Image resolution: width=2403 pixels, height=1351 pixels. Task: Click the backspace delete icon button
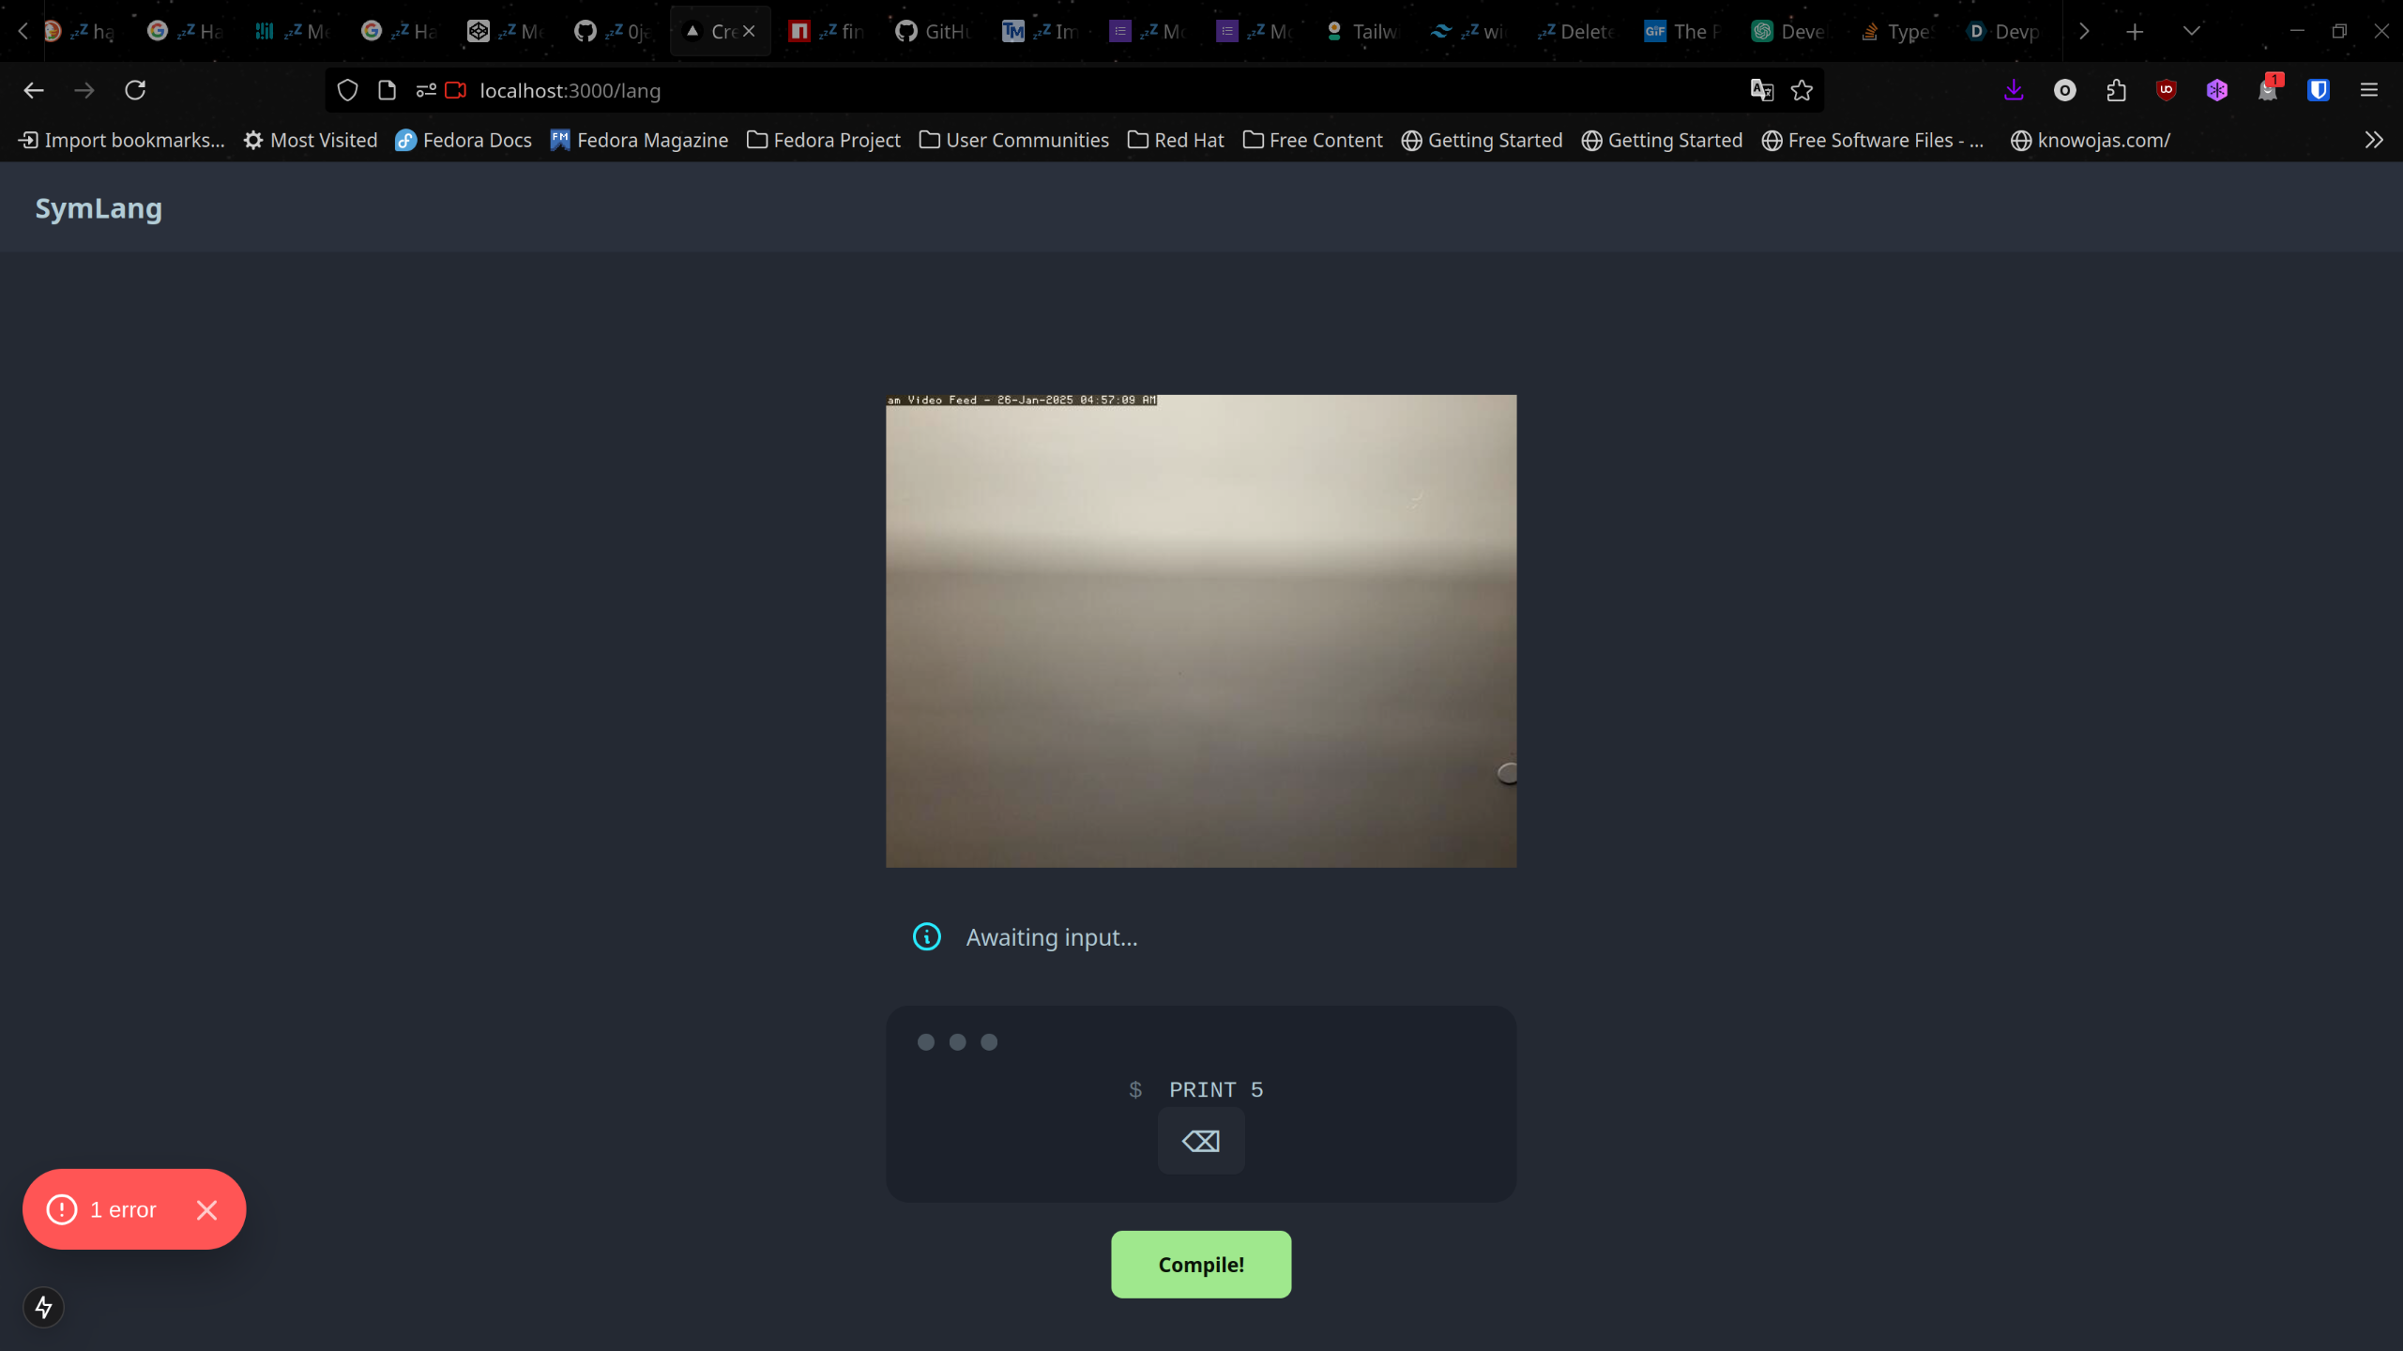point(1200,1141)
